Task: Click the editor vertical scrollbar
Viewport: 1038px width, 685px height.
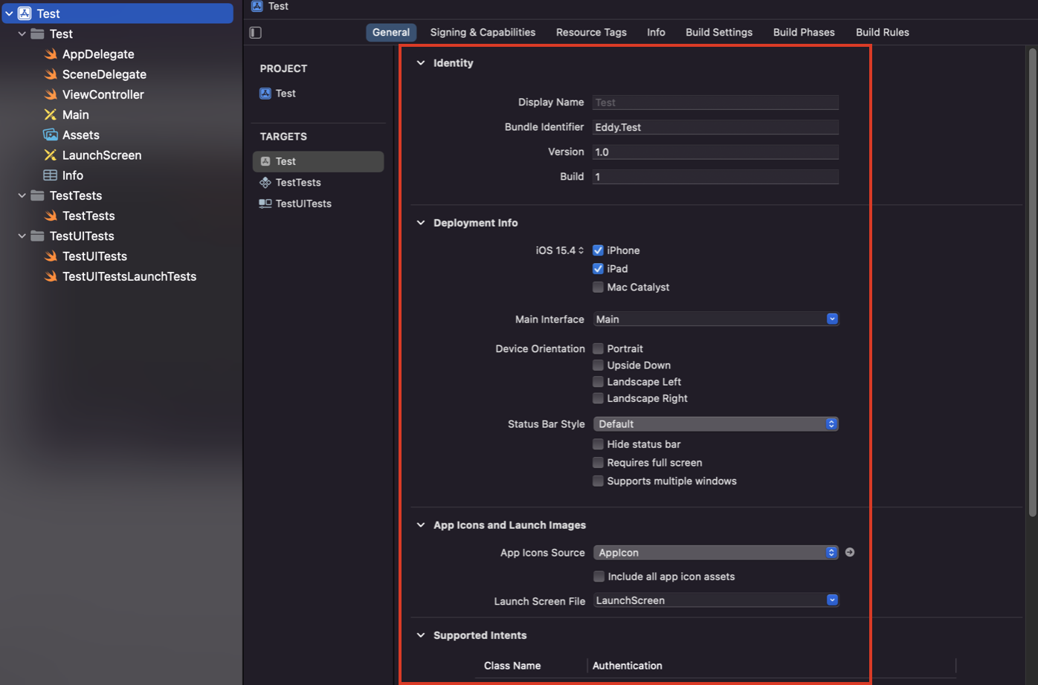Action: click(1032, 282)
